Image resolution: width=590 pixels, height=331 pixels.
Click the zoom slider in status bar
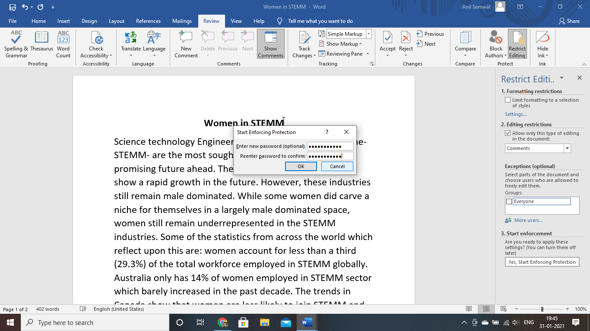pos(542,309)
